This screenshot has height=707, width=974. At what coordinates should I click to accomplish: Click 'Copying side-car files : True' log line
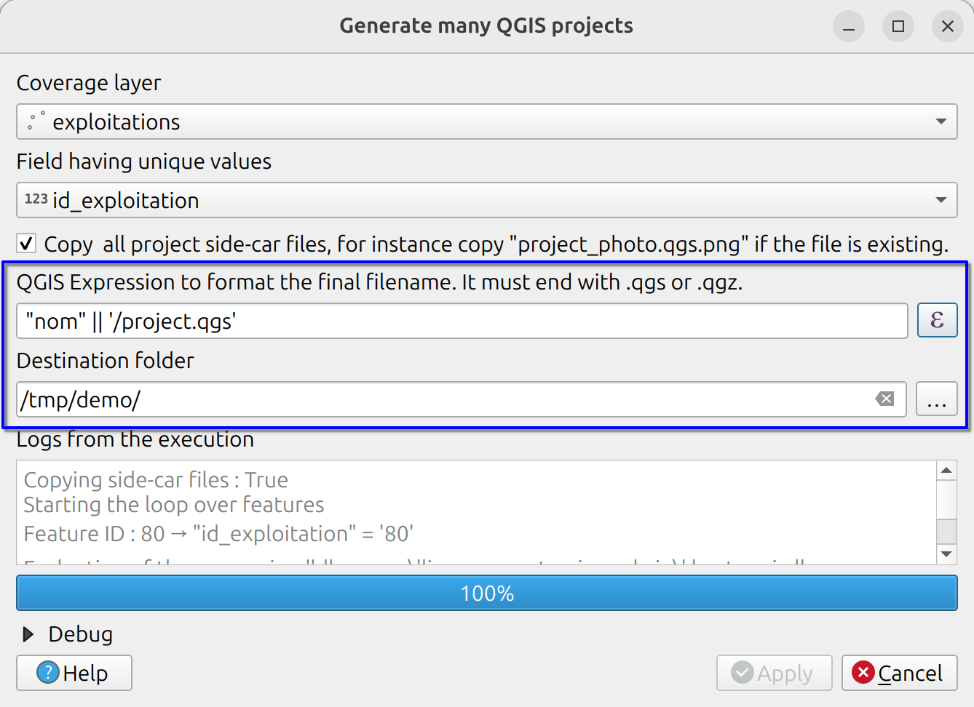pyautogui.click(x=156, y=480)
